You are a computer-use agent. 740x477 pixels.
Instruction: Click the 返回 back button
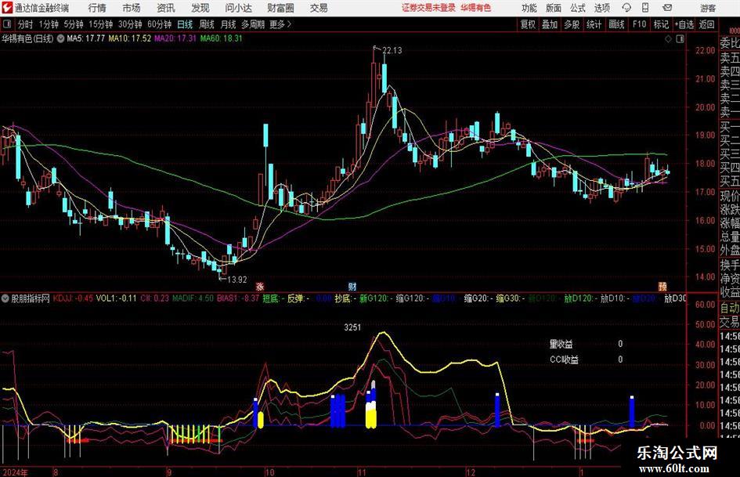coord(706,24)
